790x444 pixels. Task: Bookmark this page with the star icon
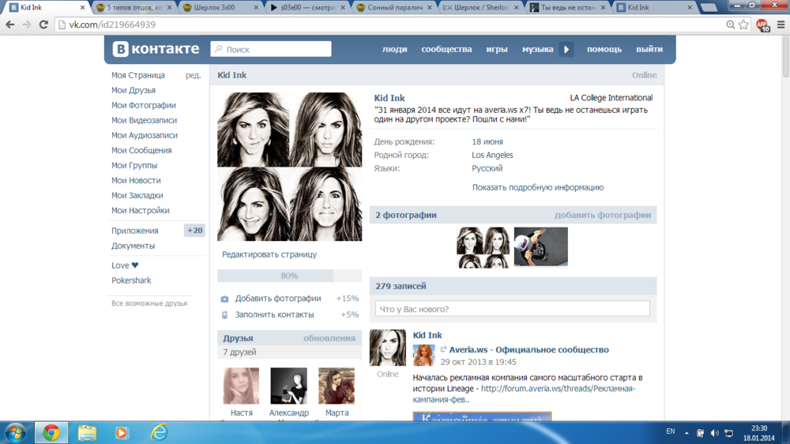[x=743, y=24]
